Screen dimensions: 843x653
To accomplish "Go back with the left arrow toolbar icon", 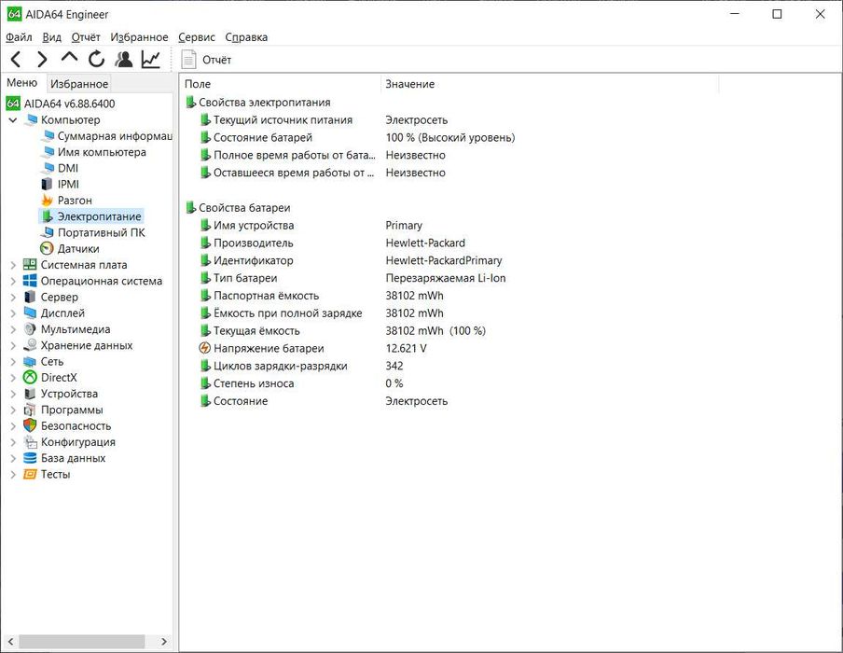I will [16, 59].
